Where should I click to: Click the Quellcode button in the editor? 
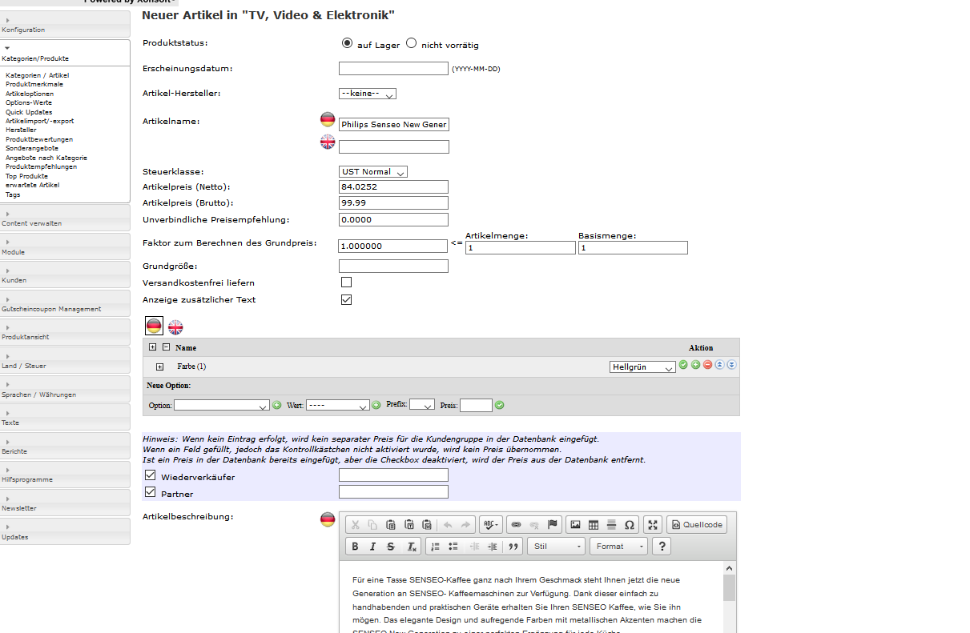[697, 525]
